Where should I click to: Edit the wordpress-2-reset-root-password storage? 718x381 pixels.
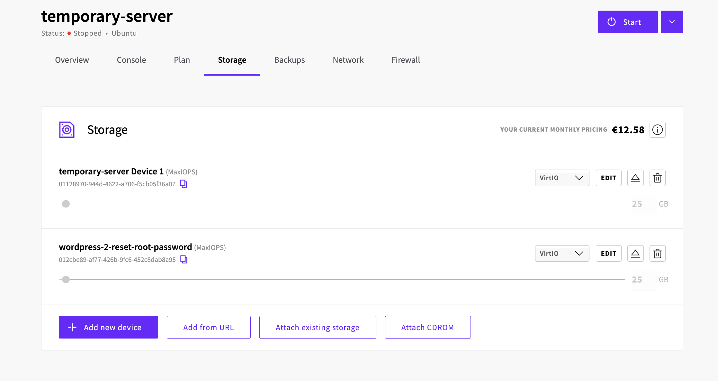click(609, 253)
